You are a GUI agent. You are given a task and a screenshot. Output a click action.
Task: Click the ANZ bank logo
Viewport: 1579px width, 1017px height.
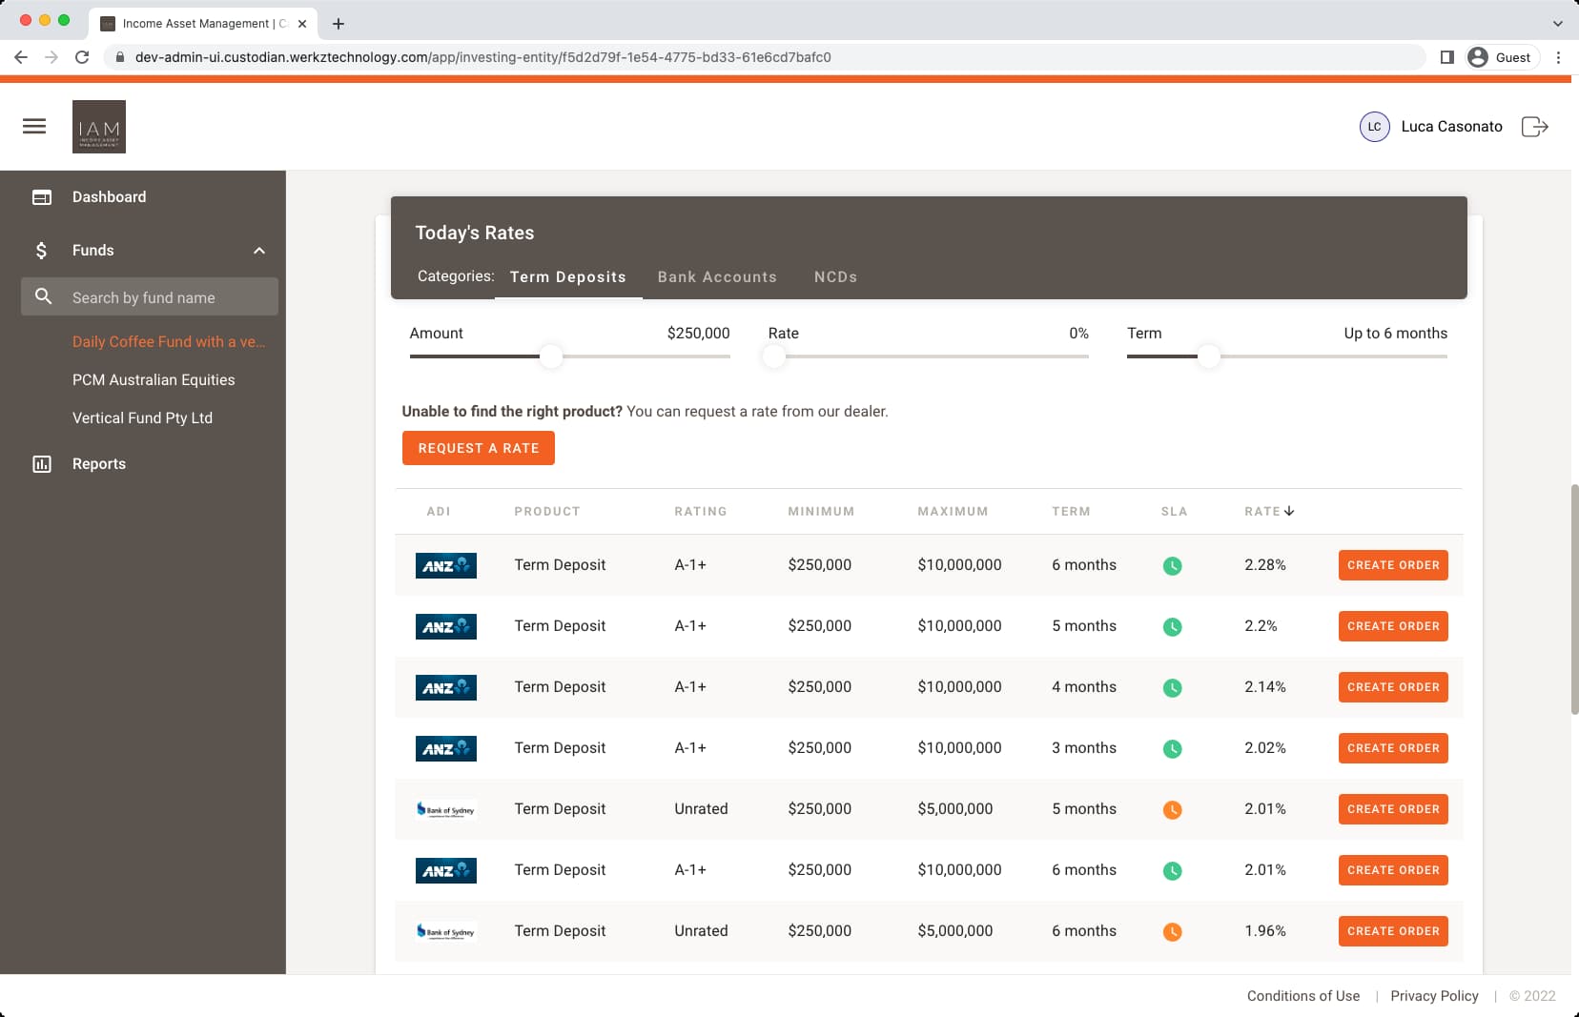click(446, 564)
